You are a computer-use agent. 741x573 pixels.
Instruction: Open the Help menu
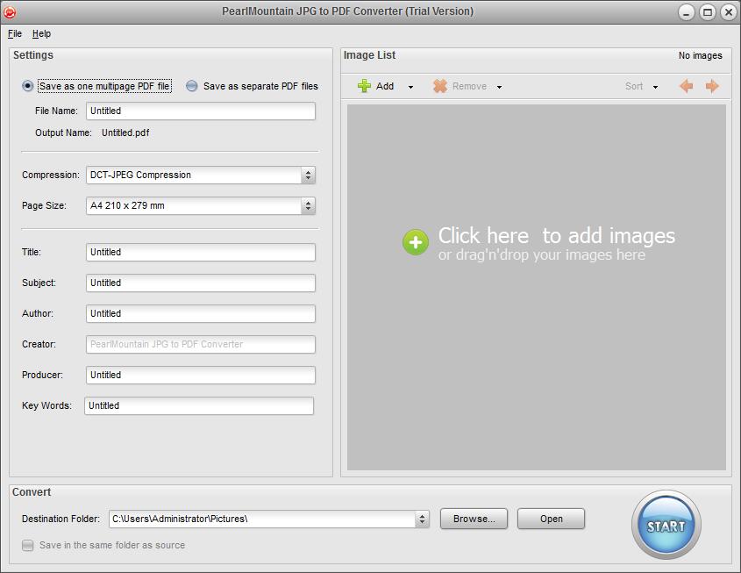(x=41, y=33)
